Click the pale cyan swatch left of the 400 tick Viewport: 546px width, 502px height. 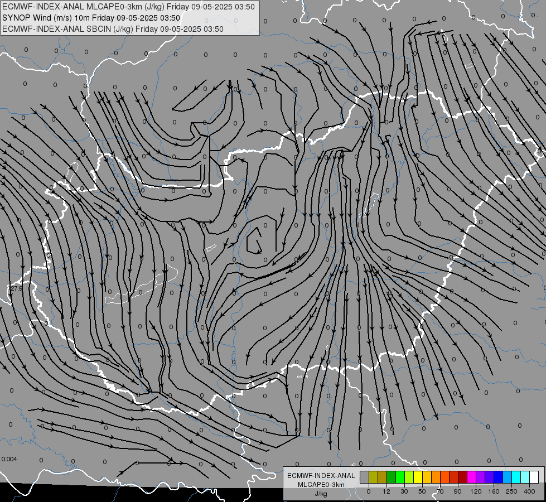point(525,477)
